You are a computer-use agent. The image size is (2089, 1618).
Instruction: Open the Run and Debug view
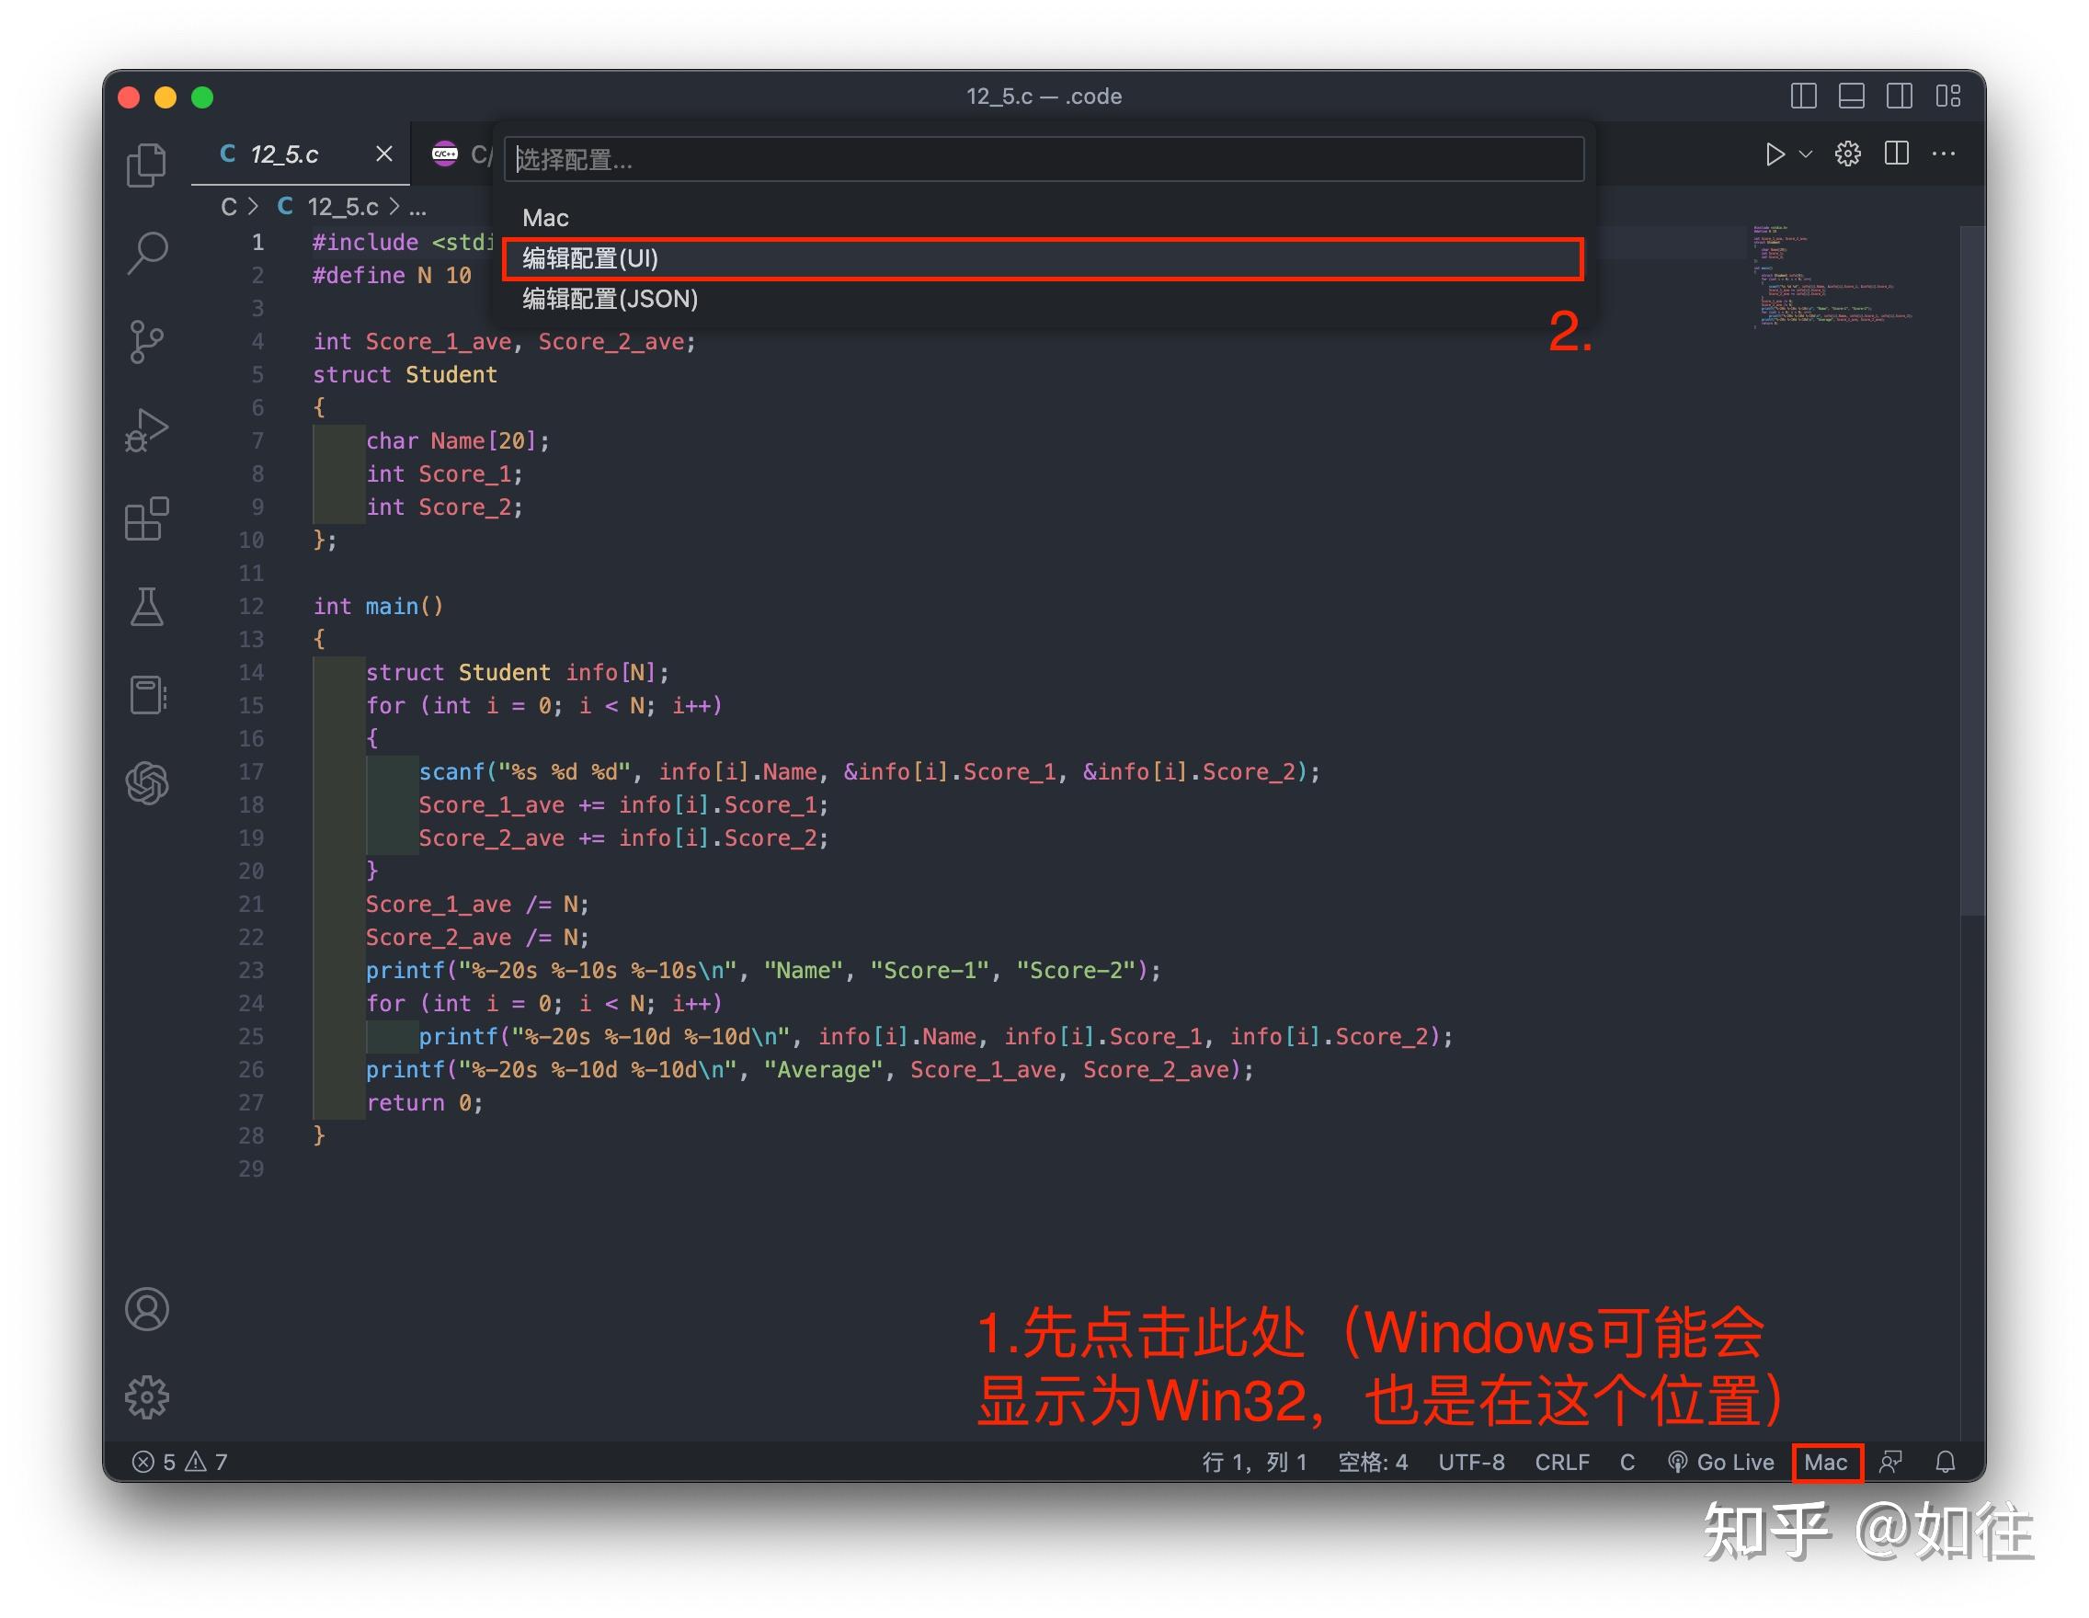click(148, 430)
